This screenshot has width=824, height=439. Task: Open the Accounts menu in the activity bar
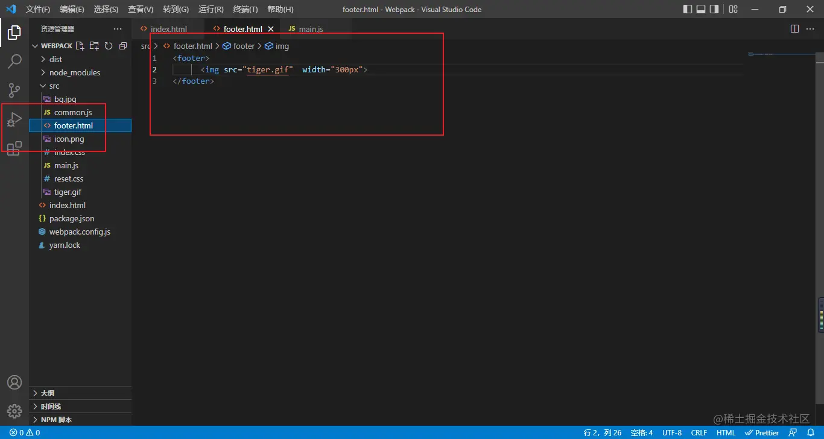(14, 382)
